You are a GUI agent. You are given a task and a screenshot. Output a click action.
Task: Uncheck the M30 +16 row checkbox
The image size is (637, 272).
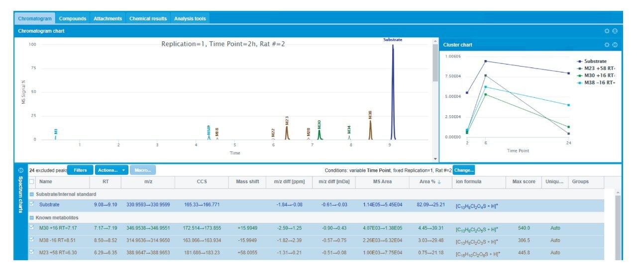[32, 228]
